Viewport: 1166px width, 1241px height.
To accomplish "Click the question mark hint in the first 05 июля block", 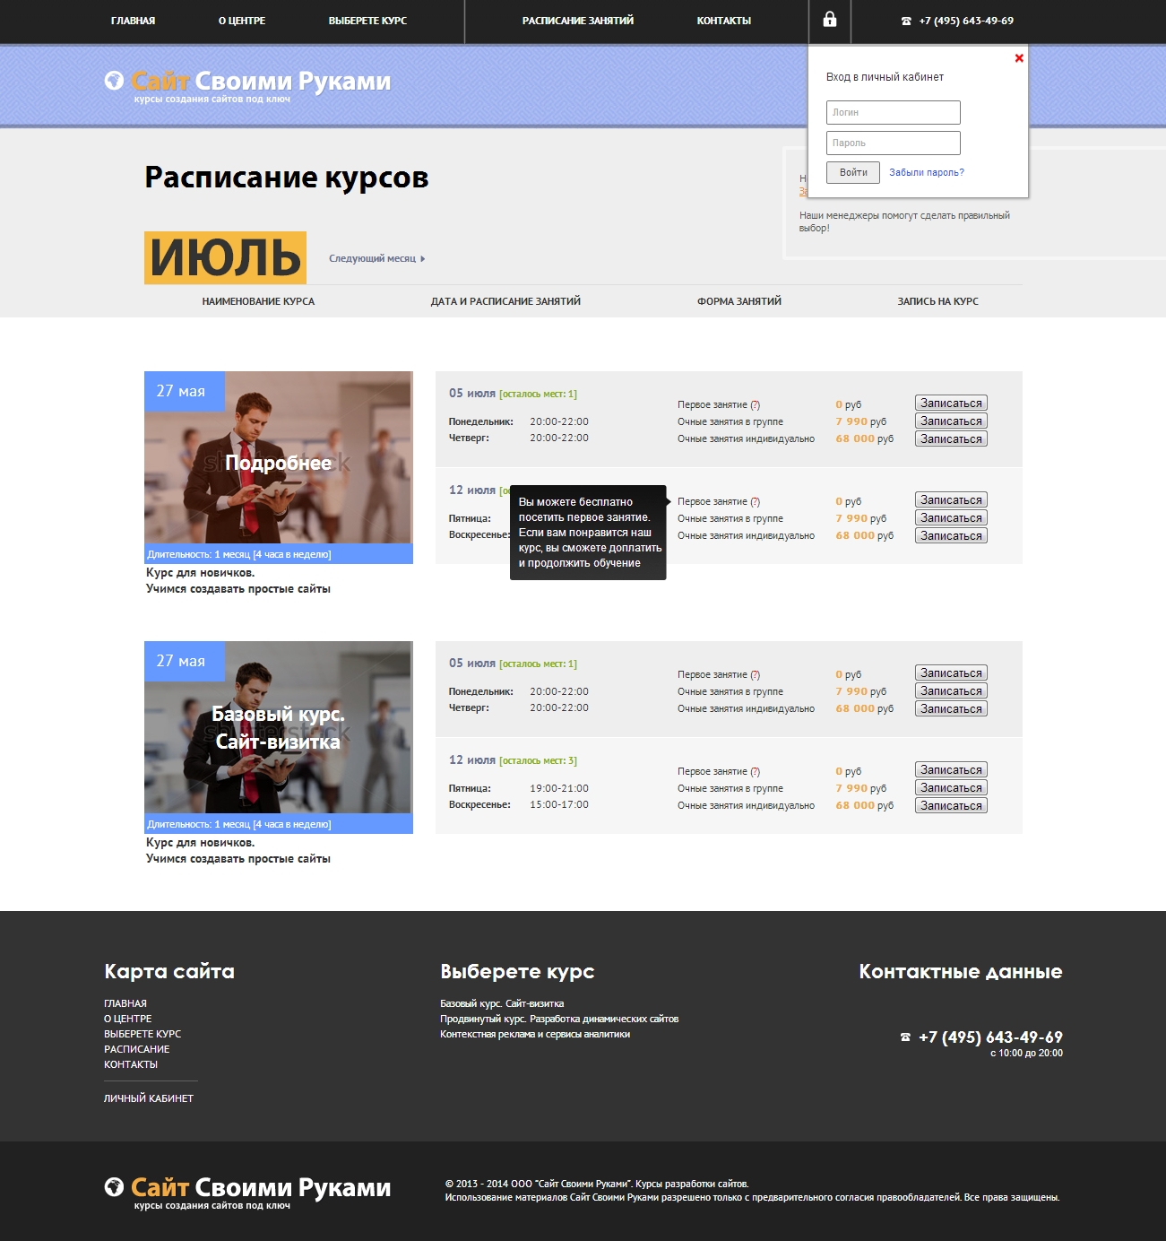I will (755, 405).
